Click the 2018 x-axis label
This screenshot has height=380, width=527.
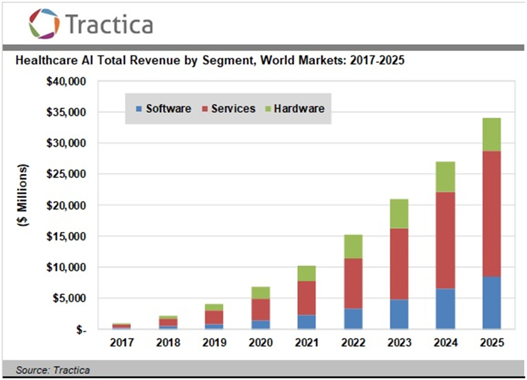(x=168, y=343)
